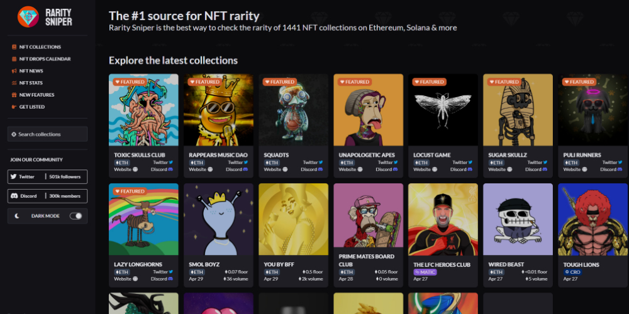Screen dimensions: 629x314
Task: Click the Discord icon on Unapologetic Apes
Action: (x=396, y=170)
